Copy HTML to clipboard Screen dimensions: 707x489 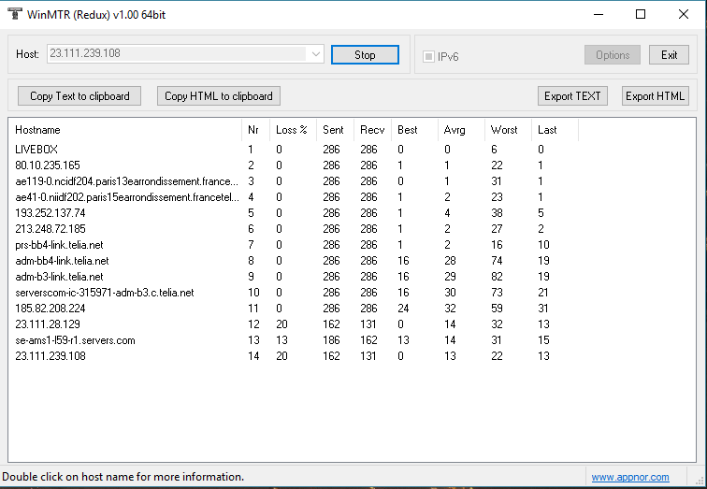click(x=219, y=95)
